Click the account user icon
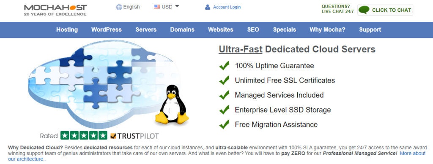 click(208, 7)
